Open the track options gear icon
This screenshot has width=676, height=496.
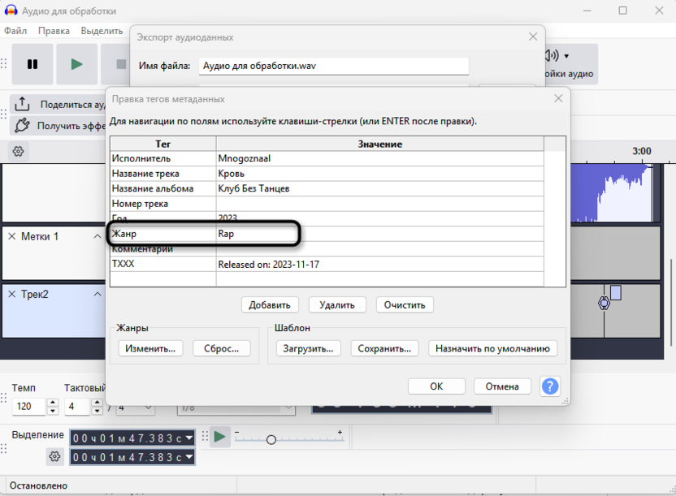18,151
